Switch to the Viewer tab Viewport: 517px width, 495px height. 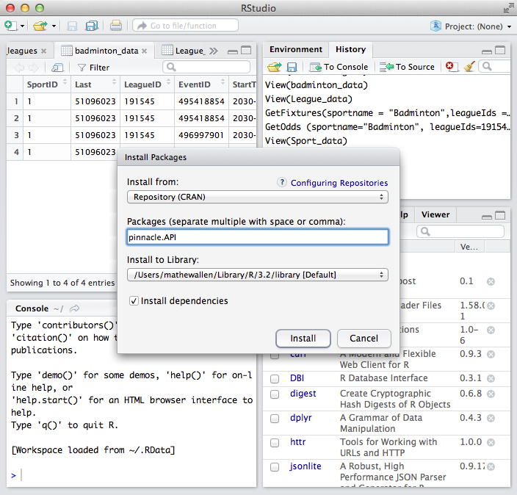pyautogui.click(x=435, y=214)
